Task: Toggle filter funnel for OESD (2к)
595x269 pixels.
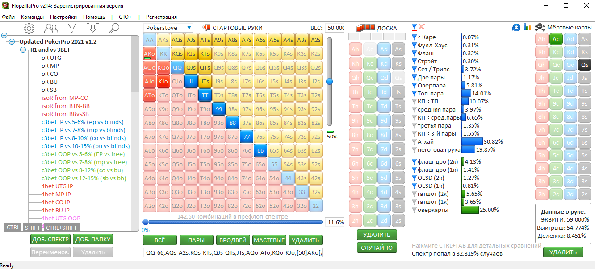Action: [x=414, y=178]
